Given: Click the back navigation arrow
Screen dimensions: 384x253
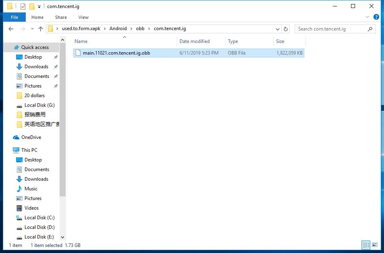Looking at the screenshot, I should tap(11, 29).
